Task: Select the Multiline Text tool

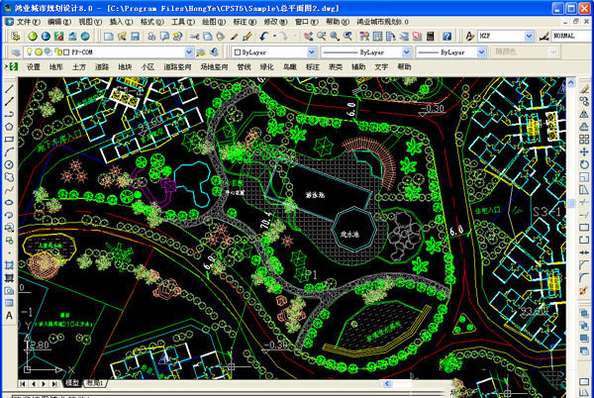Action: [x=9, y=315]
